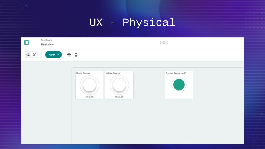Switch to edit mode pencil icon
This screenshot has width=265, height=149.
34,55
